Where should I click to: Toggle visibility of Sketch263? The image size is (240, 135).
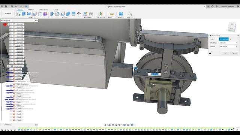coord(11,60)
